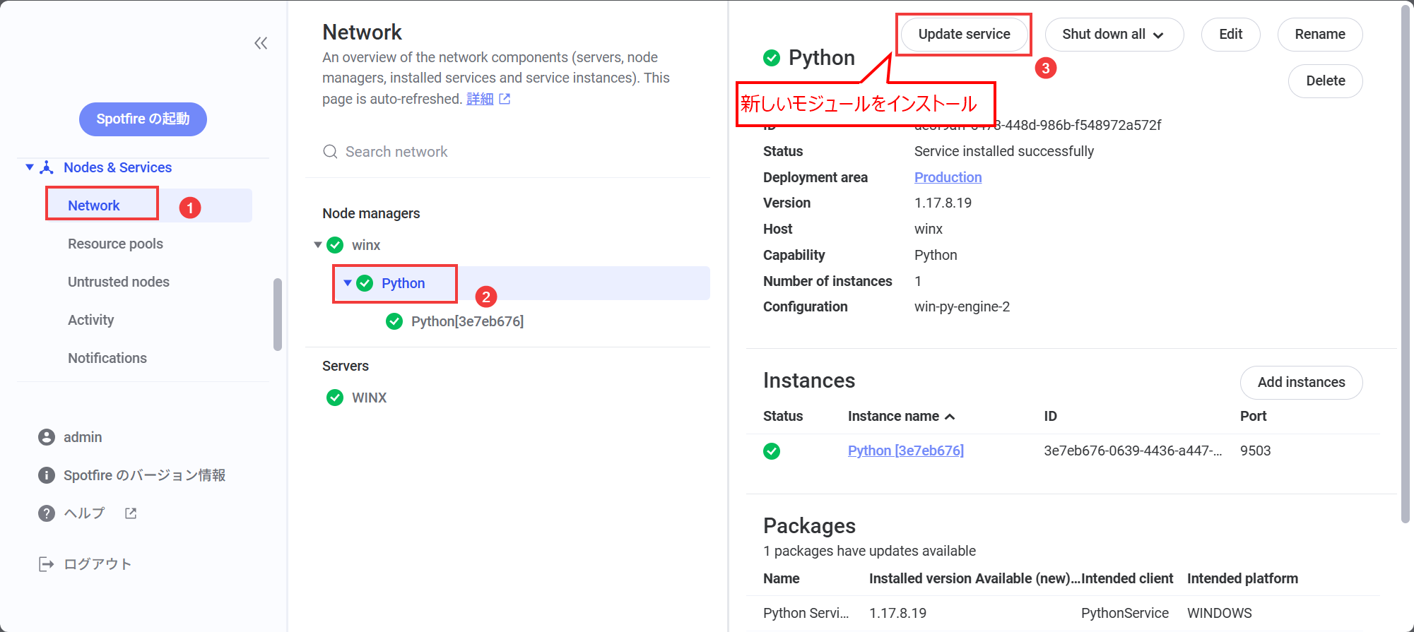Click the Name column header in Packages
This screenshot has width=1414, height=632.
pos(781,578)
